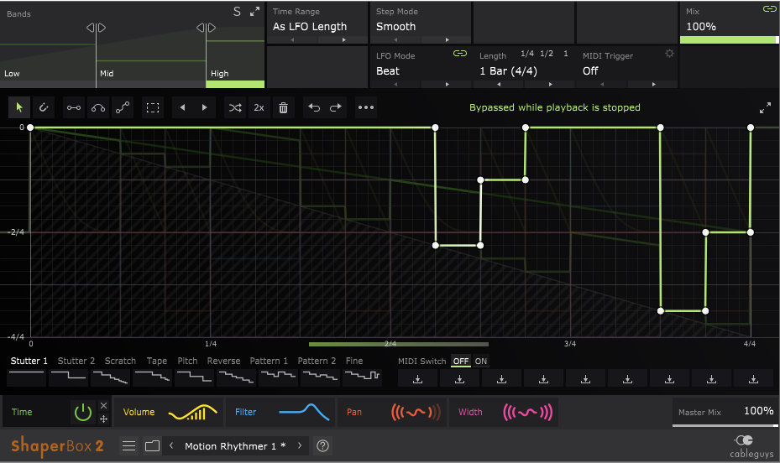This screenshot has width=780, height=463.
Task: Step LFO Mode to next value
Action: click(448, 85)
